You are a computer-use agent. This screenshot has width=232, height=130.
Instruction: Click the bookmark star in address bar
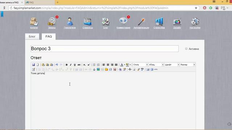(196, 8)
